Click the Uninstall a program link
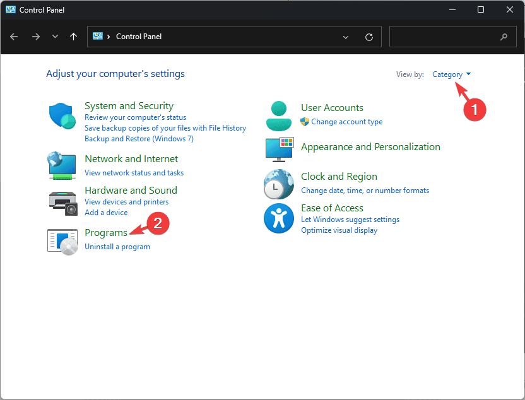The image size is (525, 400). pos(117,247)
